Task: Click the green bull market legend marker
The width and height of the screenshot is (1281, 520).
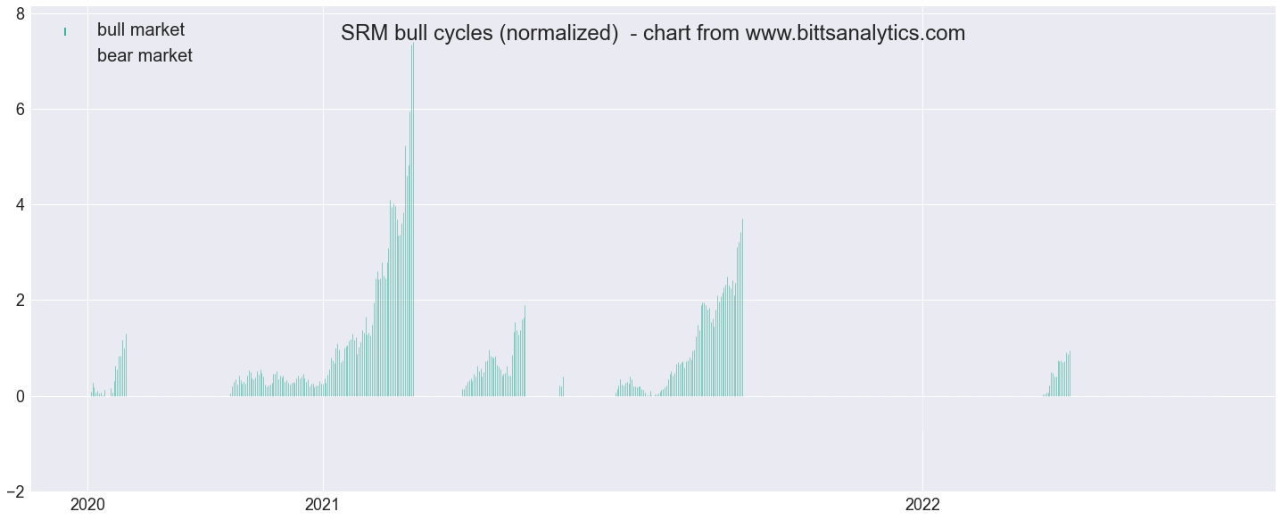Action: point(65,31)
